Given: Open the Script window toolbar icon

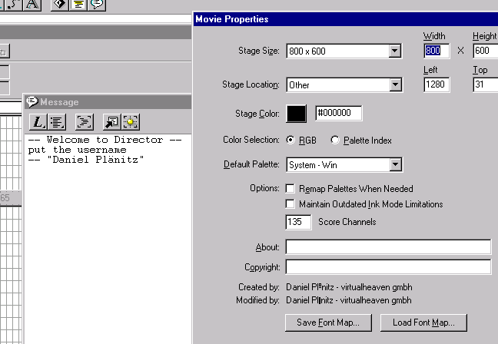Looking at the screenshot, I should [78, 5].
